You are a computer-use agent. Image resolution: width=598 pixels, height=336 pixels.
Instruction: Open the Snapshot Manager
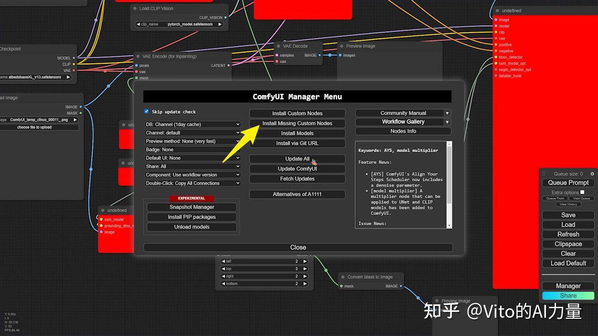pyautogui.click(x=191, y=207)
